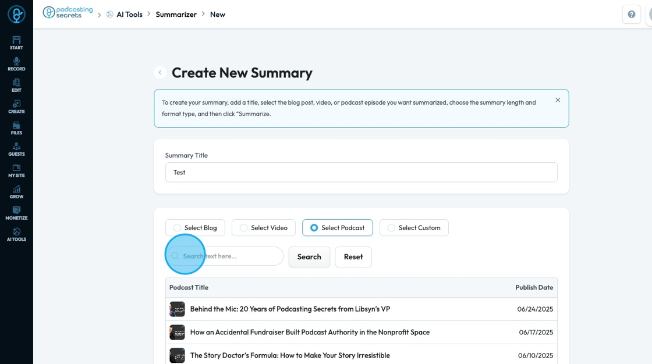Open the Guests section

(16, 149)
